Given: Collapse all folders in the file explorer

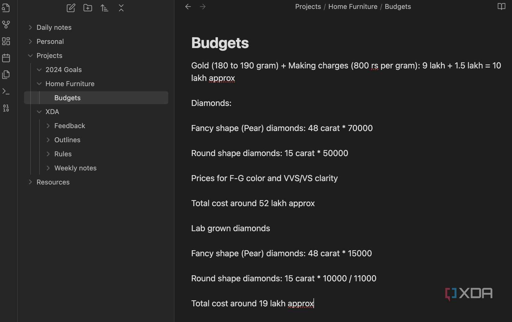Looking at the screenshot, I should coord(121,8).
